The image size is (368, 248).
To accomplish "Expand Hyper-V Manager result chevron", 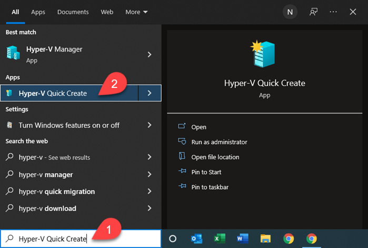I will click(x=150, y=54).
